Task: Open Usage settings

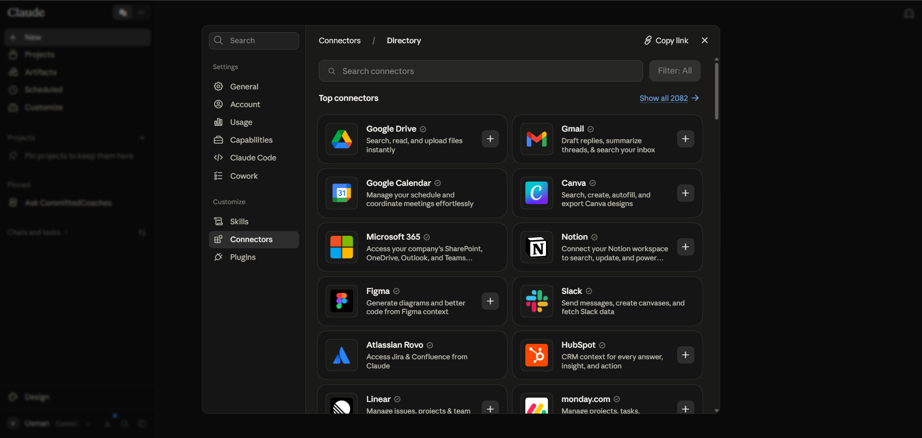Action: click(254, 122)
